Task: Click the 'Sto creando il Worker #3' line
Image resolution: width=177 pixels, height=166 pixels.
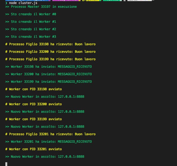Action: tap(31, 37)
